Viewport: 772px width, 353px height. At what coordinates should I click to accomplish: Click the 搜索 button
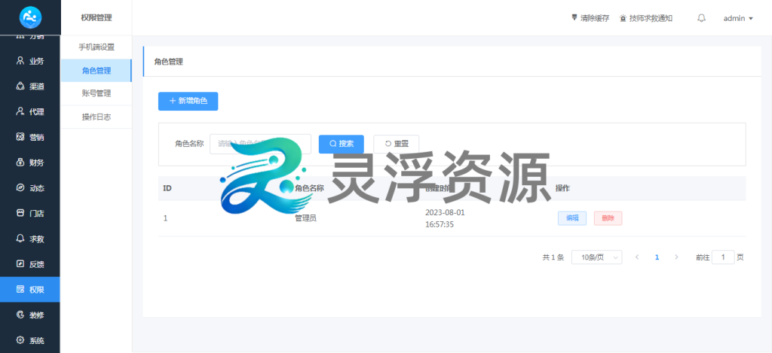tap(342, 144)
